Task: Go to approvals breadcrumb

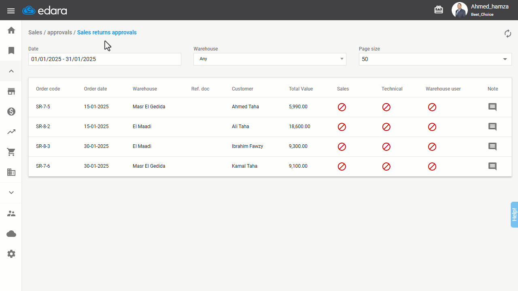Action: click(x=59, y=32)
